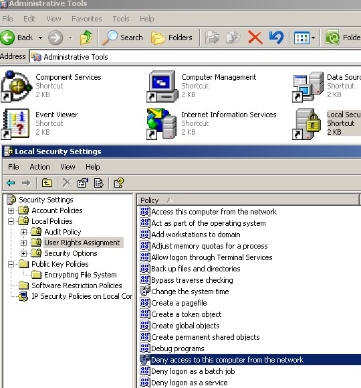Viewport: 361px width, 388px height.
Task: Click the green Back arrow in Explorer toolbar
Action: 7,38
